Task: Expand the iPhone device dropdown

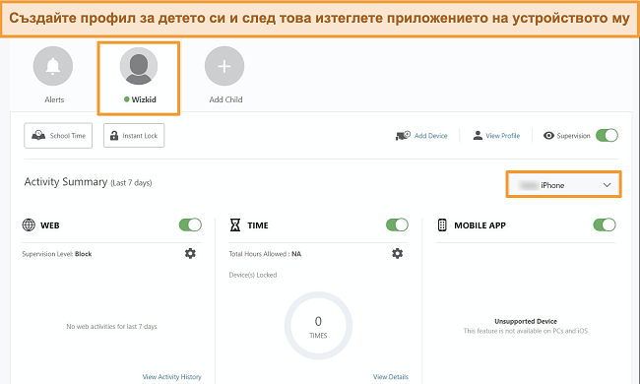Action: tap(563, 185)
